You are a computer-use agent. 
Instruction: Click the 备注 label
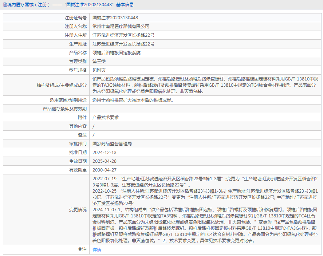coord(82,135)
